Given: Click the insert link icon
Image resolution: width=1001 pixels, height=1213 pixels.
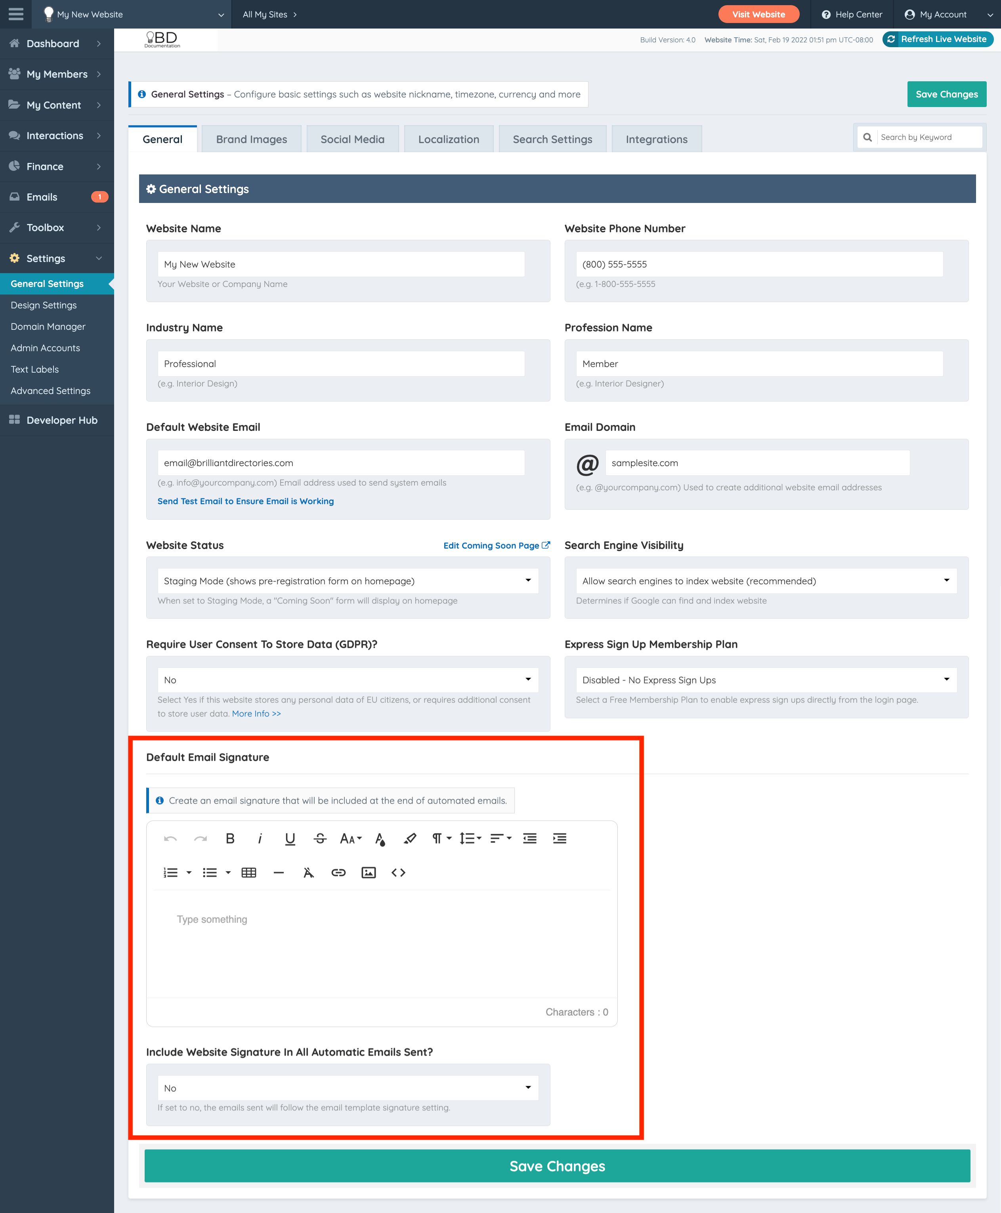Looking at the screenshot, I should tap(338, 873).
